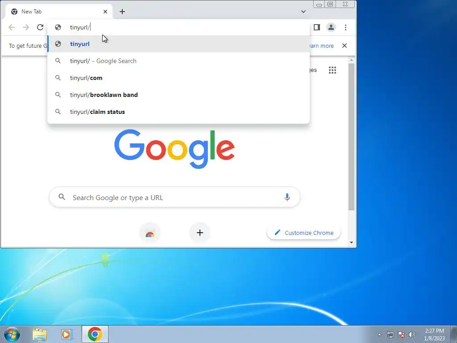
Task: Click the Show desktop strip
Action: pos(454,335)
